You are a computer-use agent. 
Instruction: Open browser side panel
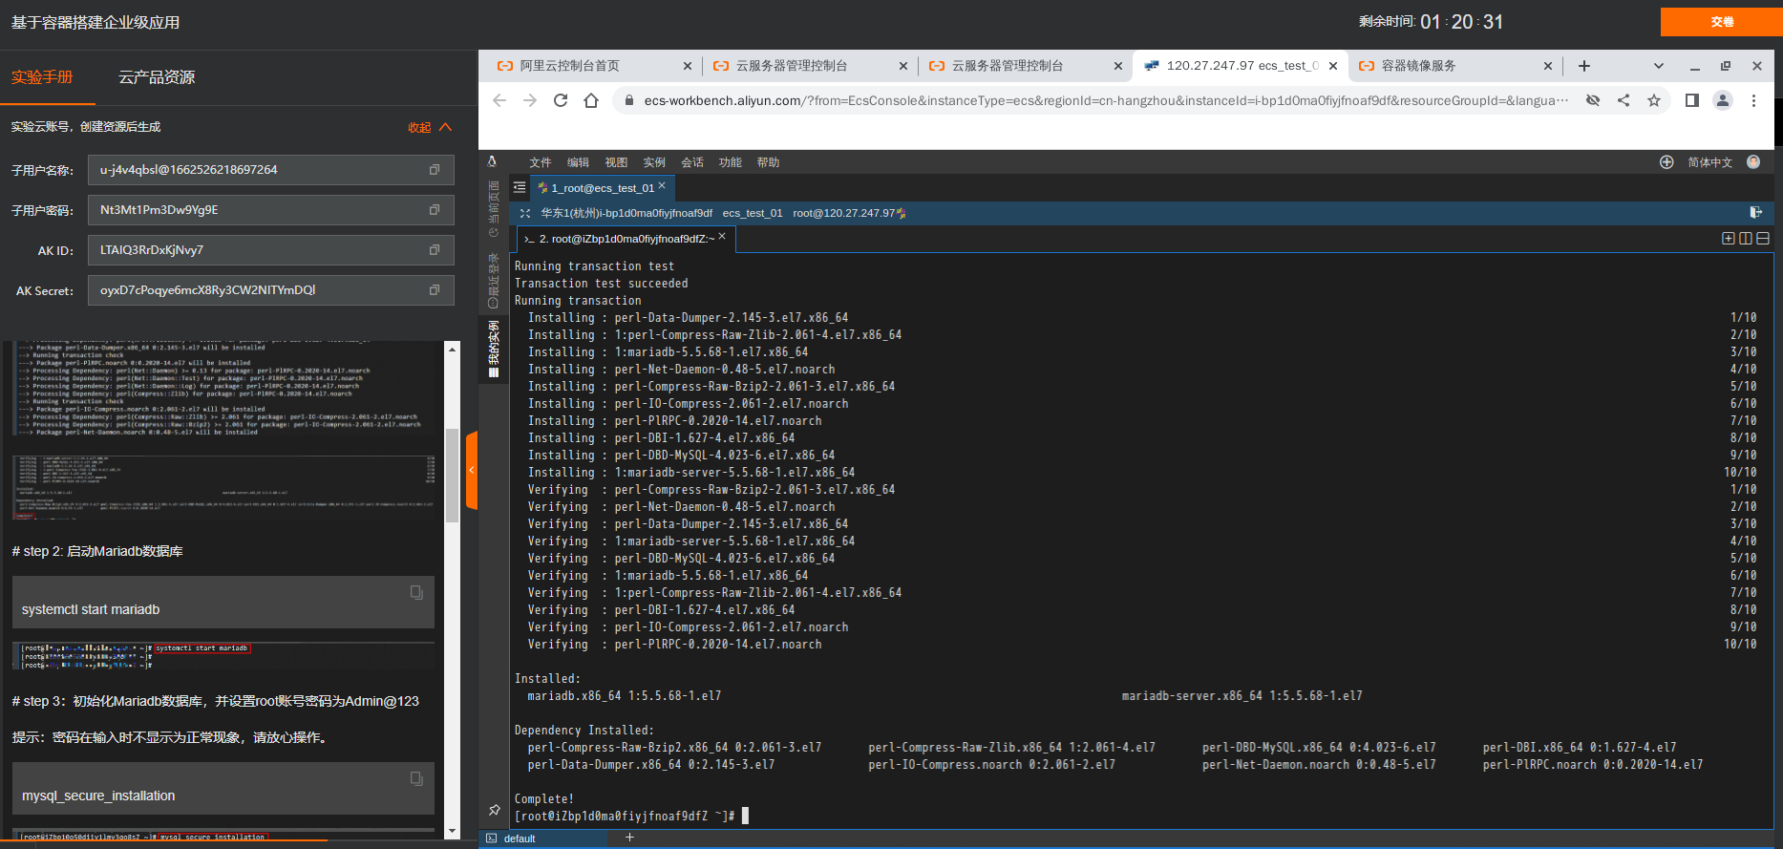pos(1692,100)
